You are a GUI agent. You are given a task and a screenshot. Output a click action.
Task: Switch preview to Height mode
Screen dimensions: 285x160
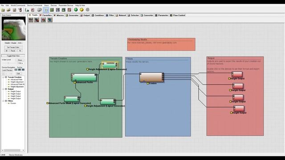(x=7, y=43)
